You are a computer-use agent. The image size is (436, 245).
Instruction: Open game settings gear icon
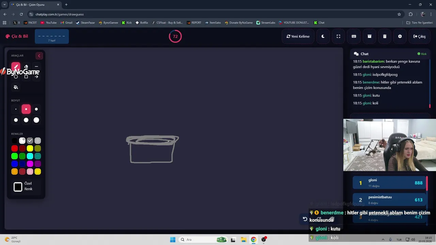400,36
